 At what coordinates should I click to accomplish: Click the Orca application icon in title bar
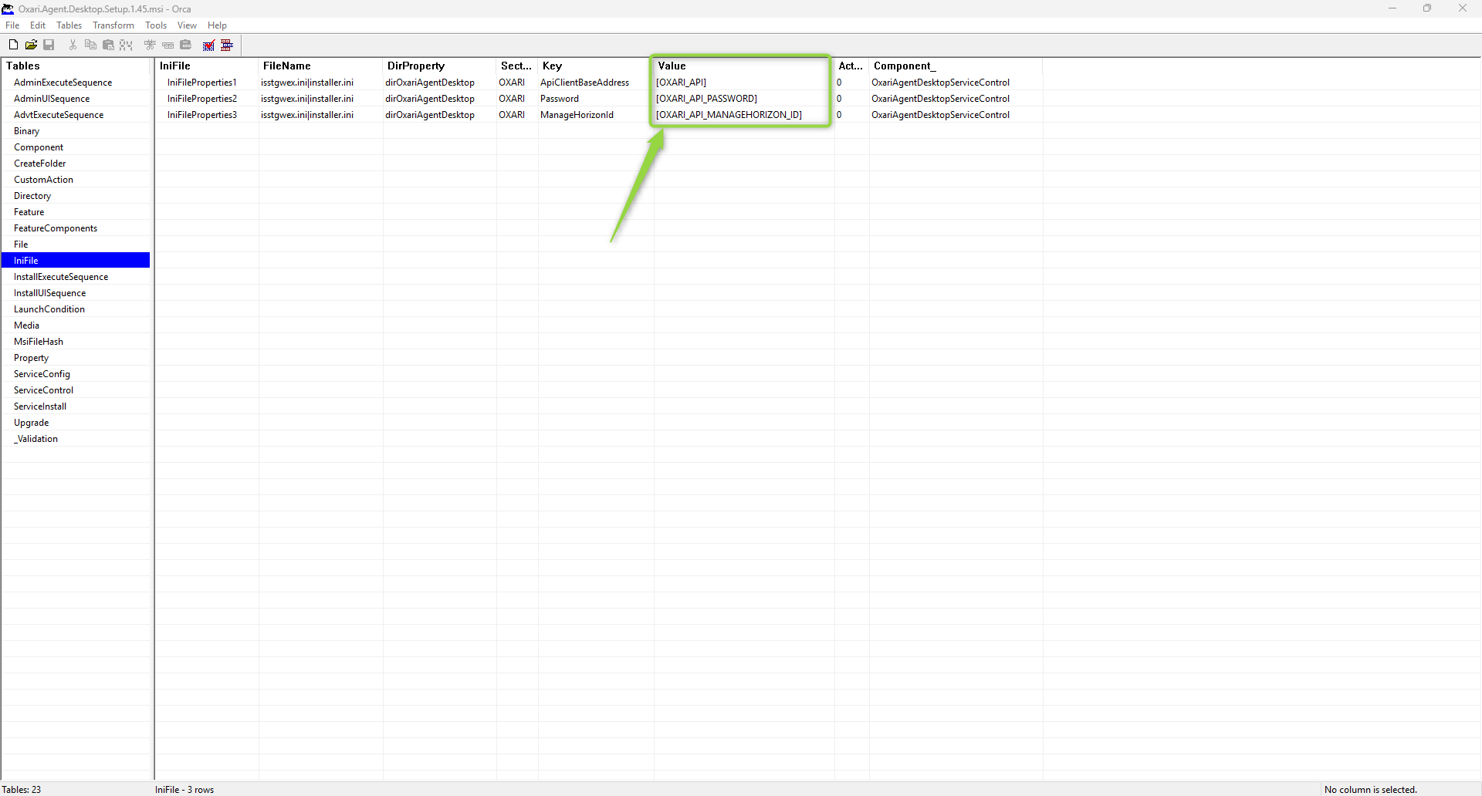8,8
